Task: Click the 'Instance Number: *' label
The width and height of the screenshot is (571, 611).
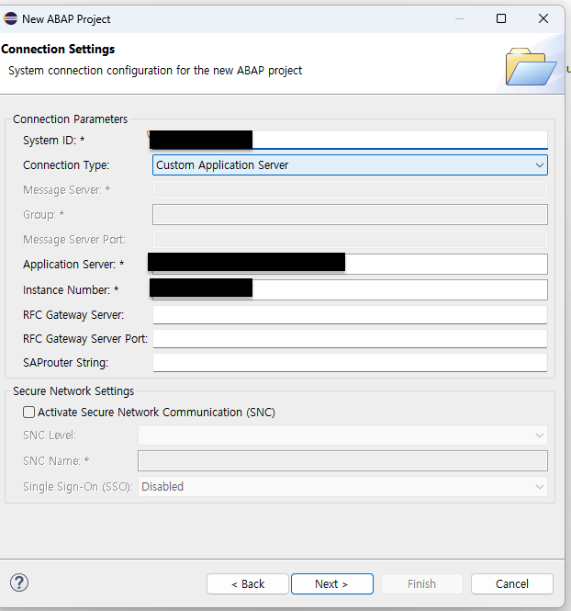Action: click(x=71, y=290)
